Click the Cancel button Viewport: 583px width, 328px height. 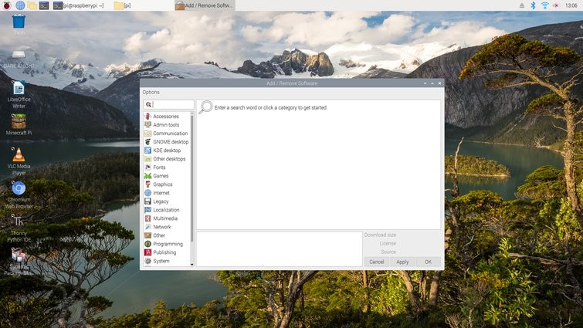pos(377,262)
